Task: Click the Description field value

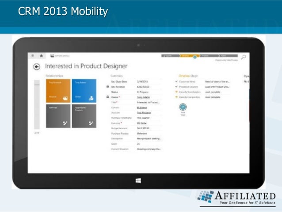Action: coord(149,139)
